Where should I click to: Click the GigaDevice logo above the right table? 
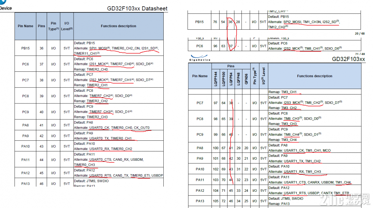(200, 58)
